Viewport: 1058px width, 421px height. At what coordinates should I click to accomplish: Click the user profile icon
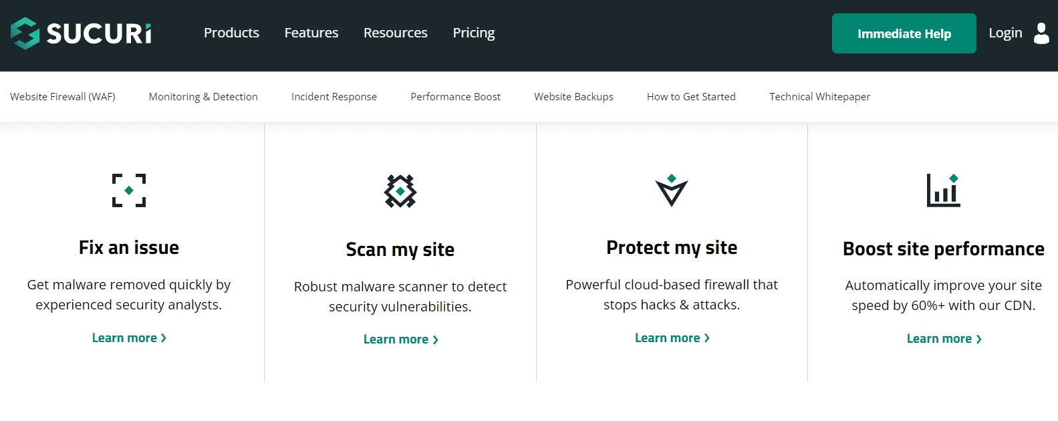point(1041,33)
